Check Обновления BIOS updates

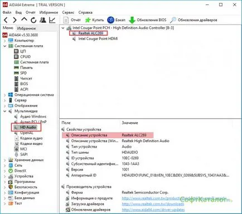148,20
